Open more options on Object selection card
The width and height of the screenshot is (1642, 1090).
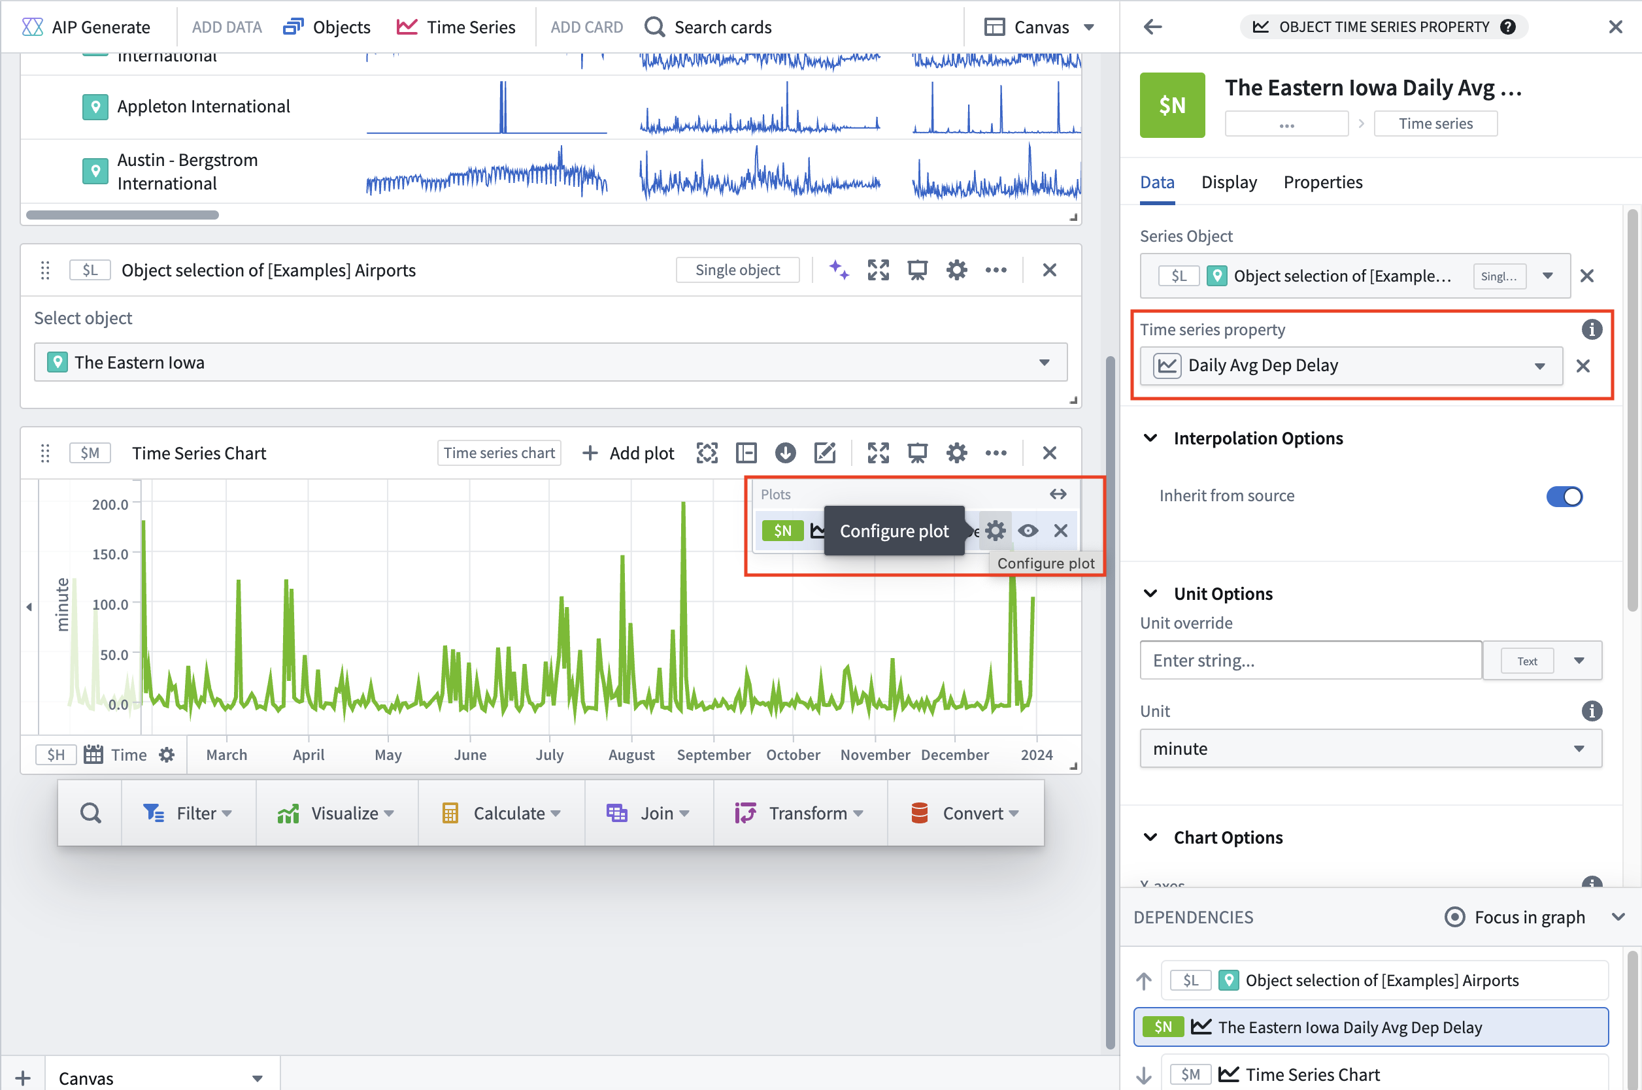pyautogui.click(x=996, y=270)
